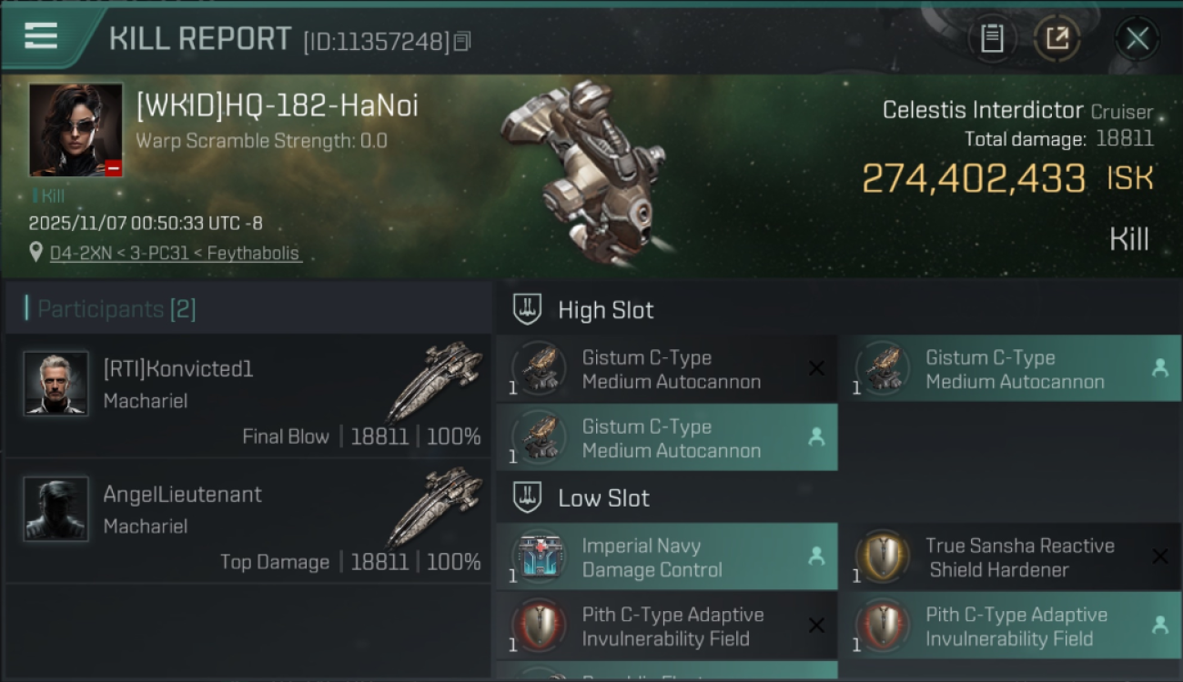The height and width of the screenshot is (682, 1183).
Task: Copy the kill report ID
Action: (x=462, y=42)
